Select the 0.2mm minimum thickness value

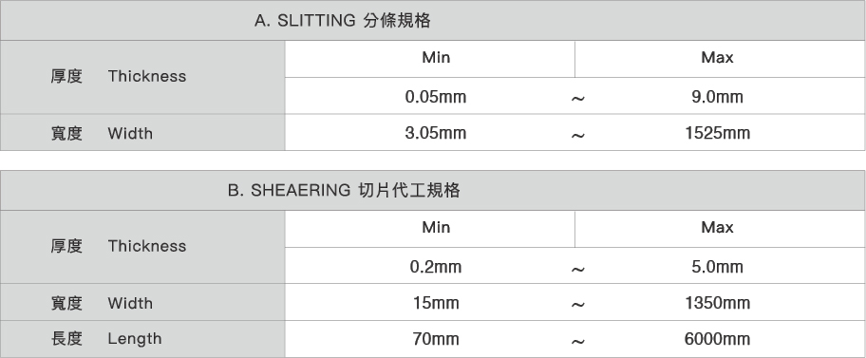pyautogui.click(x=436, y=268)
